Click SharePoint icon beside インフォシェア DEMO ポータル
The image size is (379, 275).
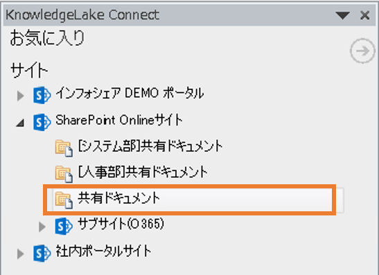(x=42, y=95)
